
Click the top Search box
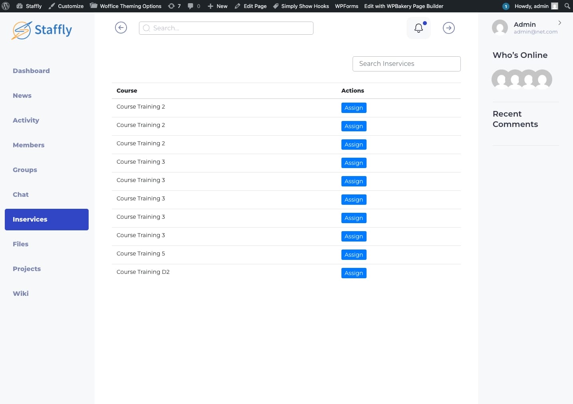pos(226,28)
